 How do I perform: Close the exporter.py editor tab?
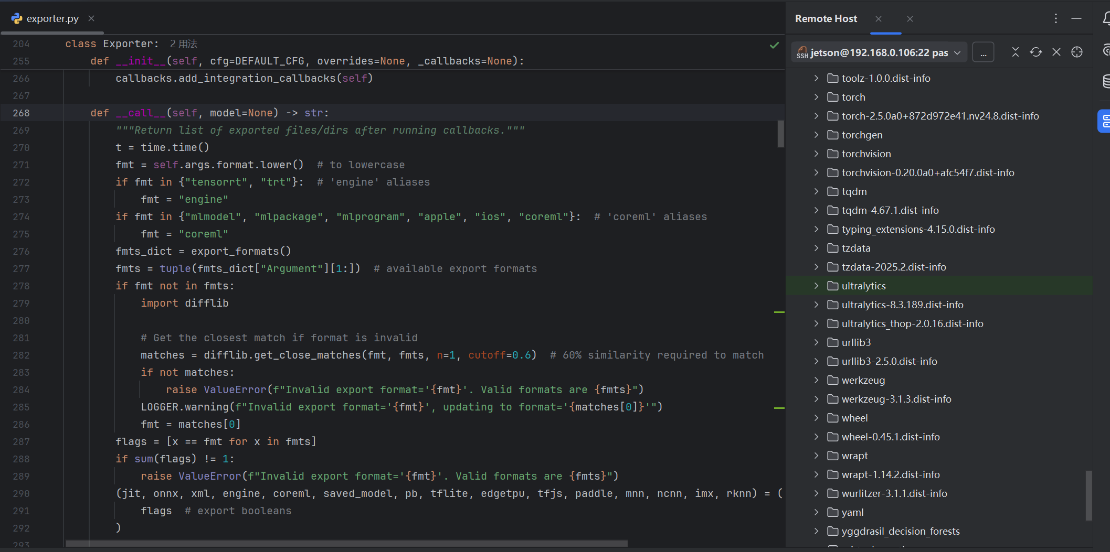point(91,18)
